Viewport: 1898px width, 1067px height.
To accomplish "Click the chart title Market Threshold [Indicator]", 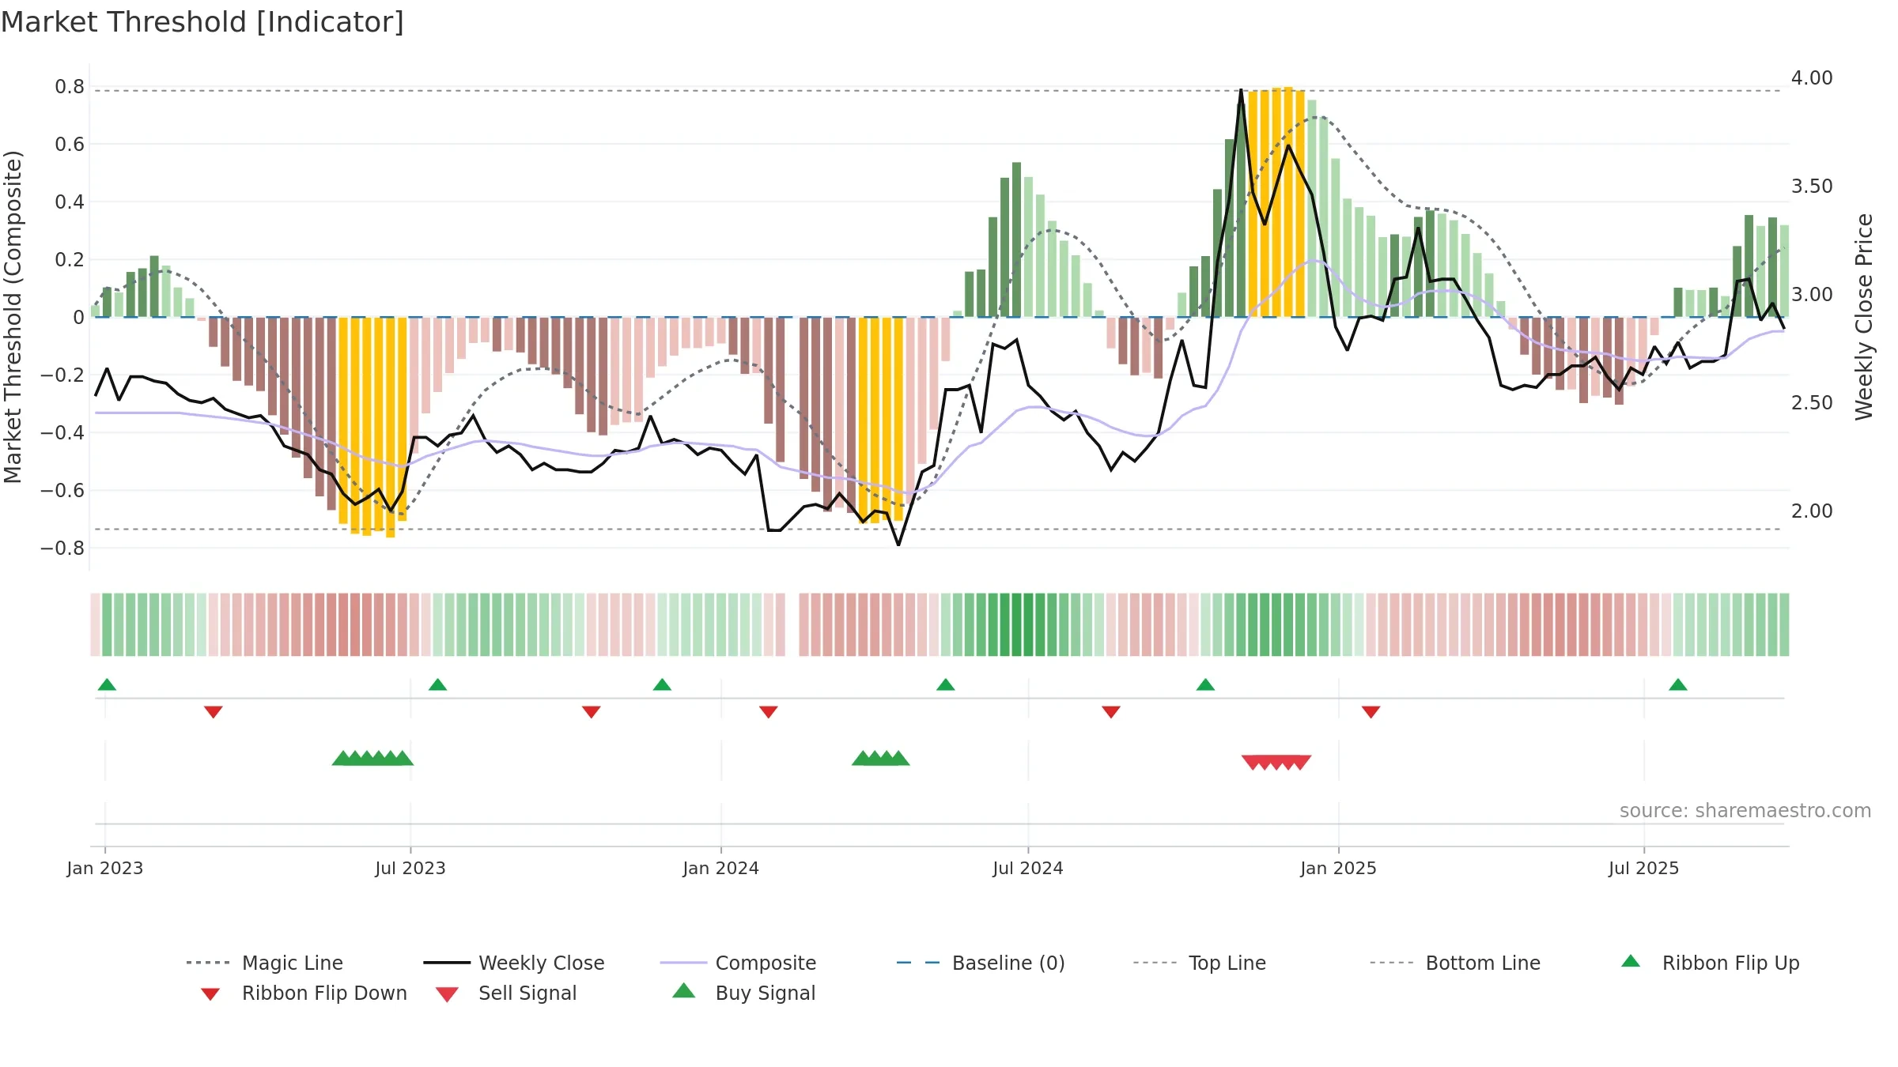I will point(202,22).
